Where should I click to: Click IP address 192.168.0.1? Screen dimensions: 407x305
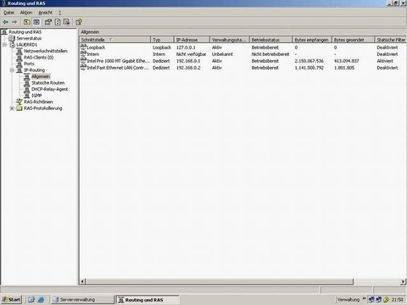[x=188, y=61]
